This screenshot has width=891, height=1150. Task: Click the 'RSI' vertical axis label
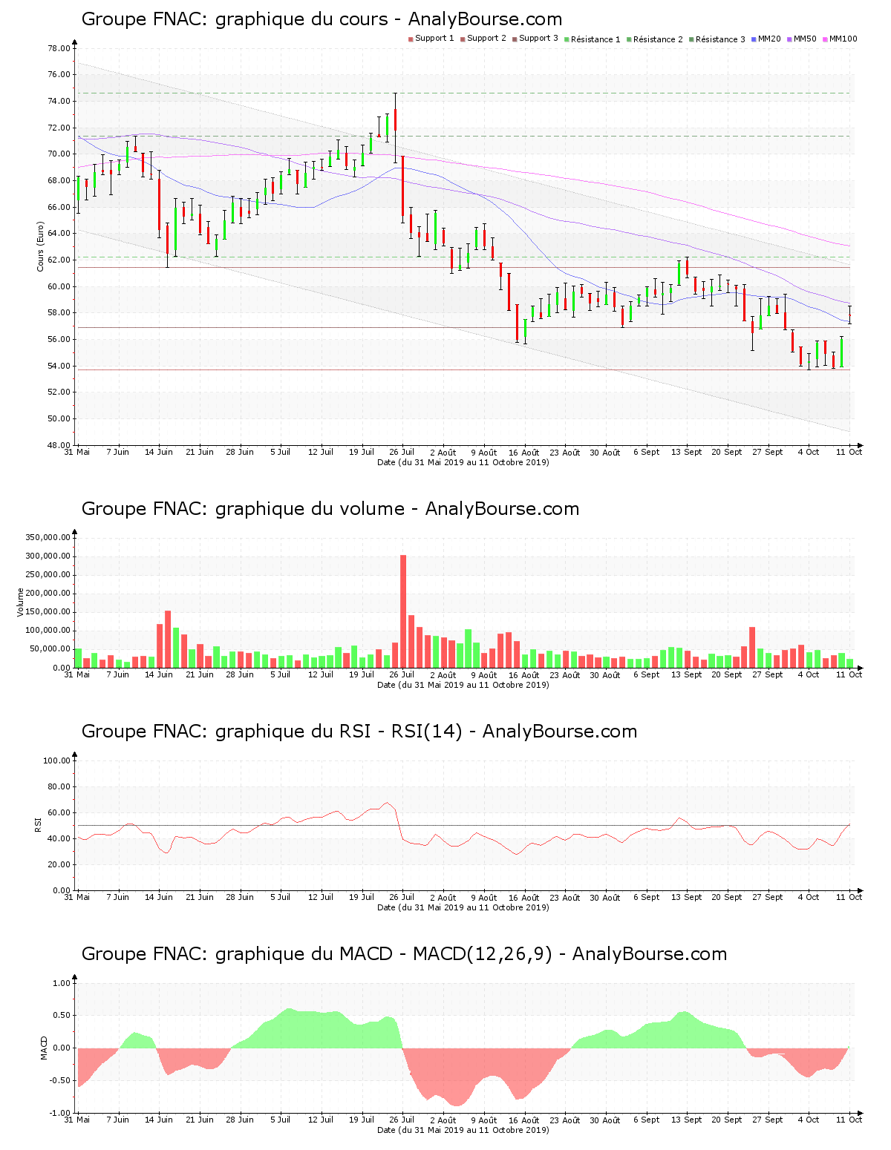[37, 824]
